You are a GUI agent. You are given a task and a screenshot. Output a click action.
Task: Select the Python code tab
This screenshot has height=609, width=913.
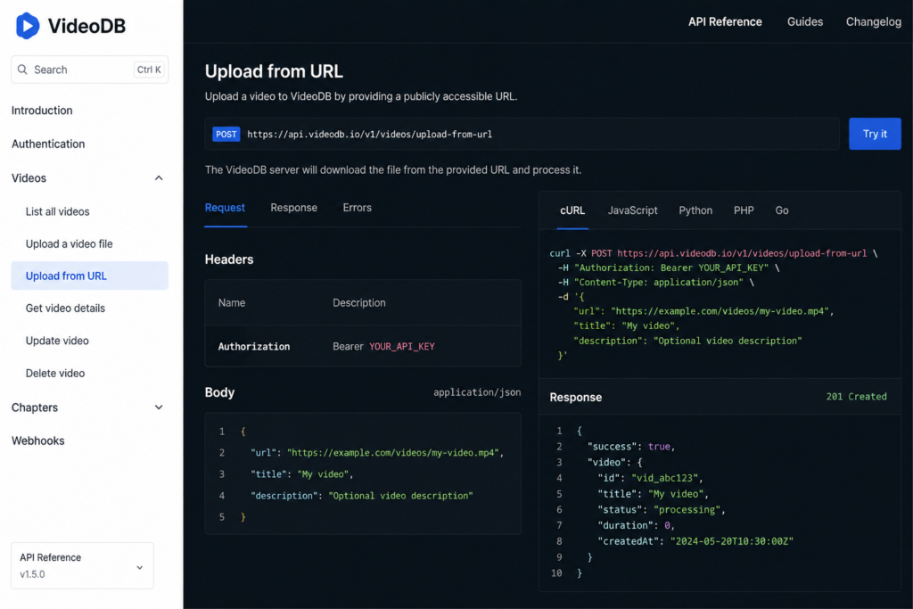695,210
